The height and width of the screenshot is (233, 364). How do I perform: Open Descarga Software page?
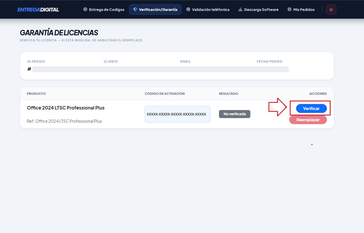[258, 9]
